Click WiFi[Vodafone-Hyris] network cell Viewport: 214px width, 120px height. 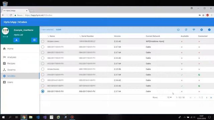click(x=155, y=41)
